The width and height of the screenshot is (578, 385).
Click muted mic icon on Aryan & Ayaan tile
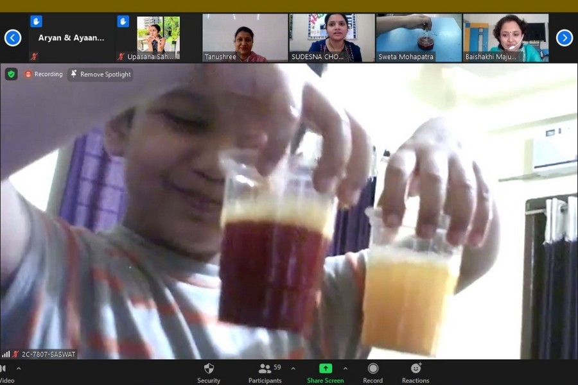tap(33, 56)
